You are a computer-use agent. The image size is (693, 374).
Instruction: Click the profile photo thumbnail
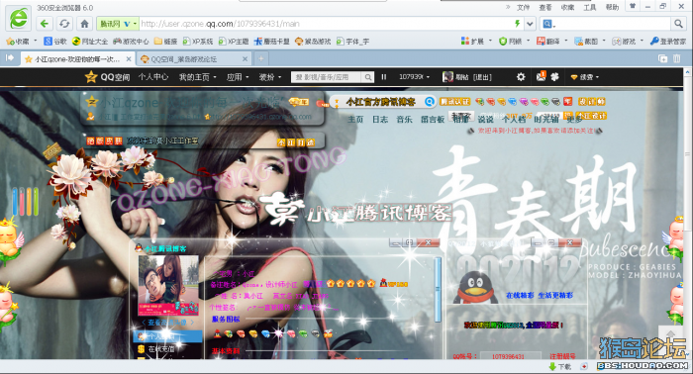(x=168, y=285)
